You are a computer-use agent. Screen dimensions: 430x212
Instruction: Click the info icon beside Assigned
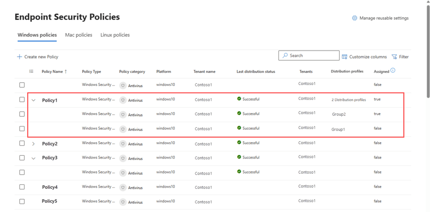(393, 71)
